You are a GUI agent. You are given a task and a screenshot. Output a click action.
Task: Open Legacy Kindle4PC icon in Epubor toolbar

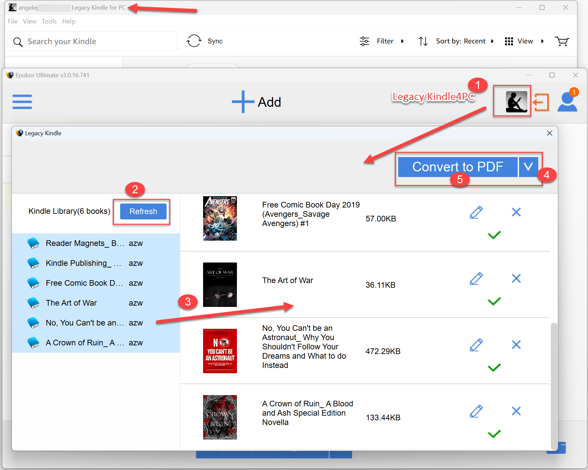coord(516,101)
